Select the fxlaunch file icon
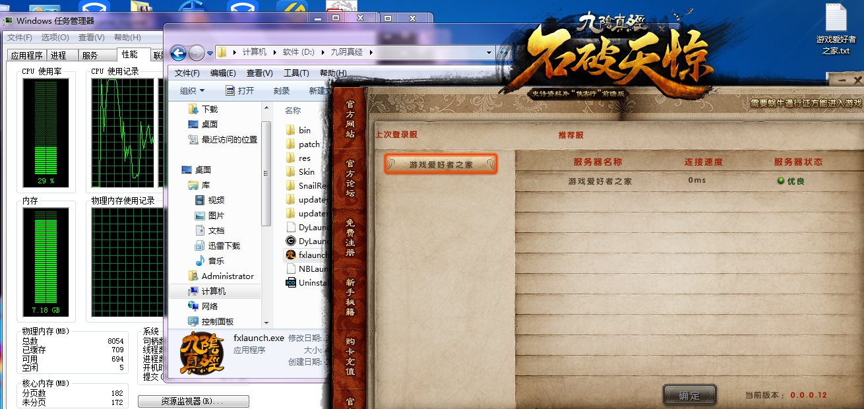Screen dimensions: 864x409 tap(291, 255)
